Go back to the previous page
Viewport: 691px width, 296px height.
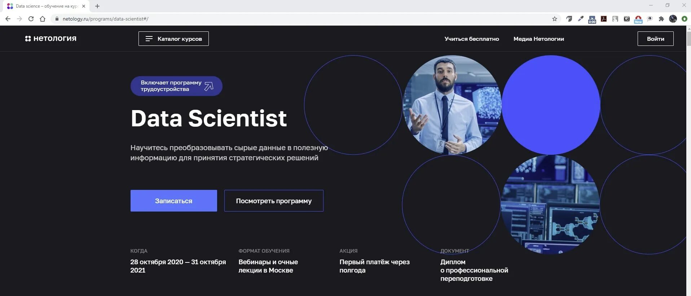8,19
